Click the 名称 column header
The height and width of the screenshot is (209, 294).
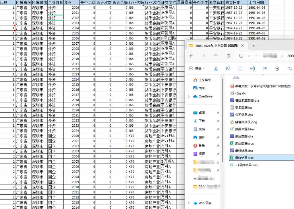(x=236, y=78)
